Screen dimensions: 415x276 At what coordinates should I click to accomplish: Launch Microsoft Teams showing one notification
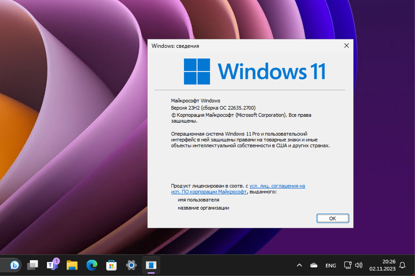coord(52,265)
